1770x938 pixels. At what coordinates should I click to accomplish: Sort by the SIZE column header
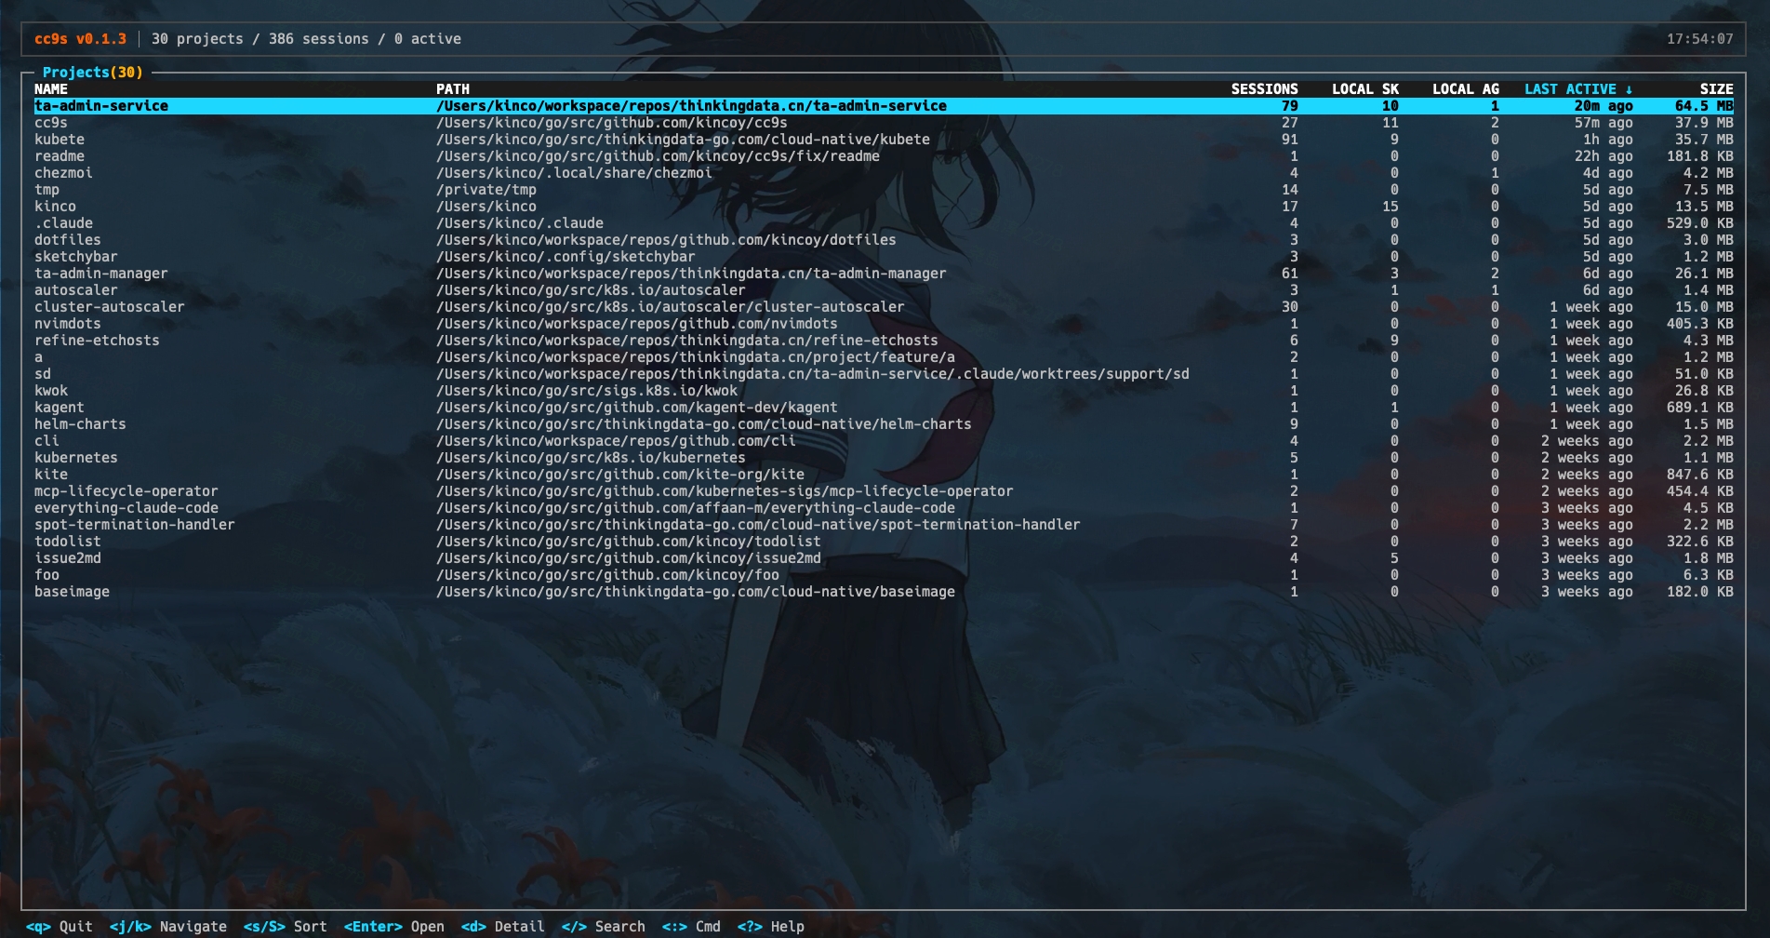[x=1716, y=89]
